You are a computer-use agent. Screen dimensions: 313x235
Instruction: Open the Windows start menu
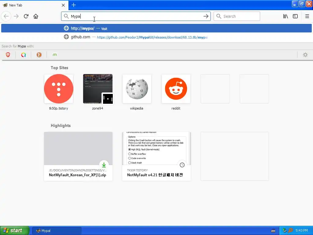click(15, 230)
